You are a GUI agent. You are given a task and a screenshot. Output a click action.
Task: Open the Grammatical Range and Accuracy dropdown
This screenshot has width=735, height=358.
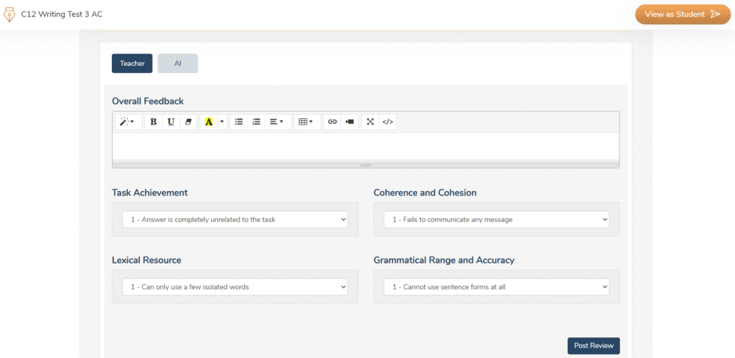497,287
